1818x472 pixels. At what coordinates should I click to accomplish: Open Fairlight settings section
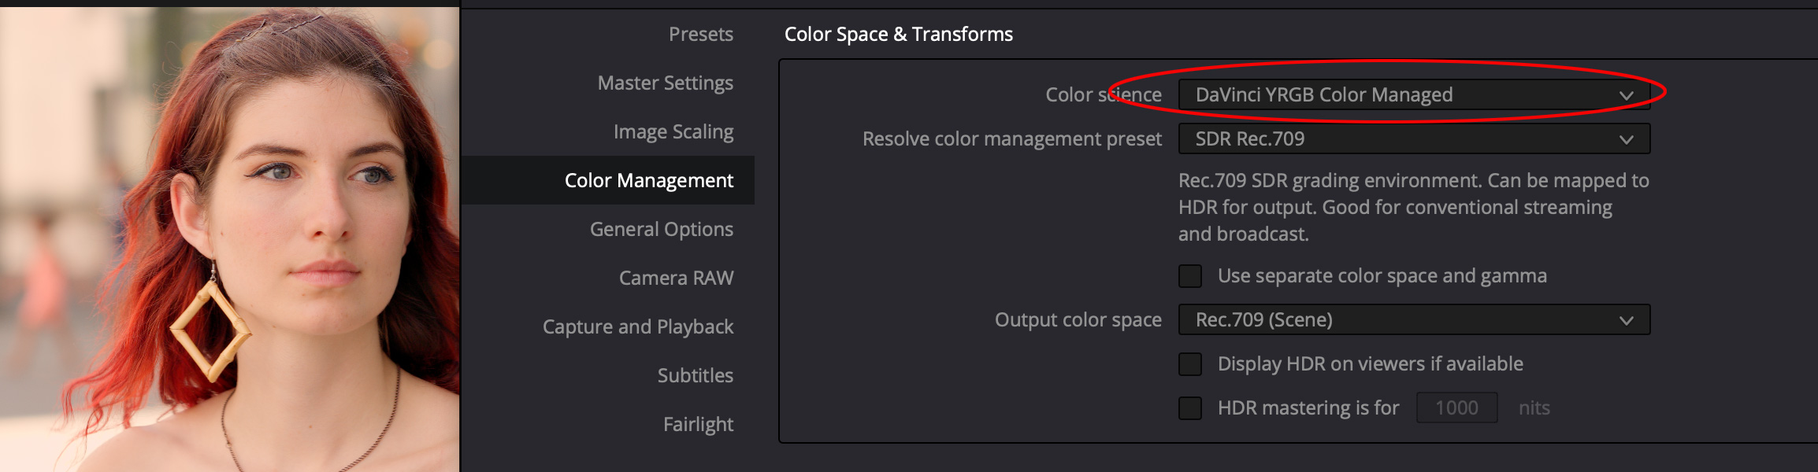(698, 424)
